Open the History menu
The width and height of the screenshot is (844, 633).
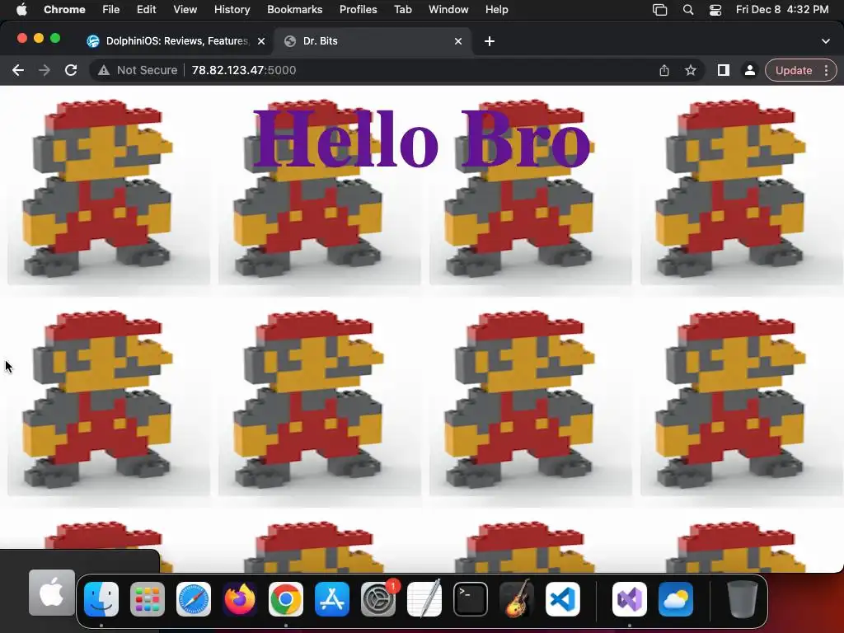tap(232, 9)
